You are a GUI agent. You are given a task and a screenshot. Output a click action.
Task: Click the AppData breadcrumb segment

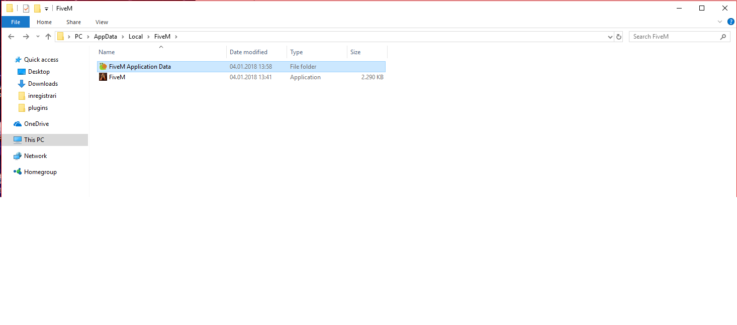coord(106,37)
